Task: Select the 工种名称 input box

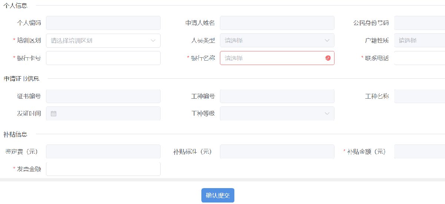Action: (419, 96)
